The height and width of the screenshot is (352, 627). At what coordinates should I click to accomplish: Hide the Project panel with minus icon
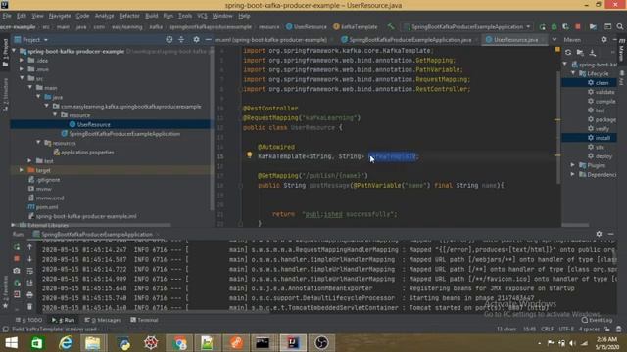point(208,39)
